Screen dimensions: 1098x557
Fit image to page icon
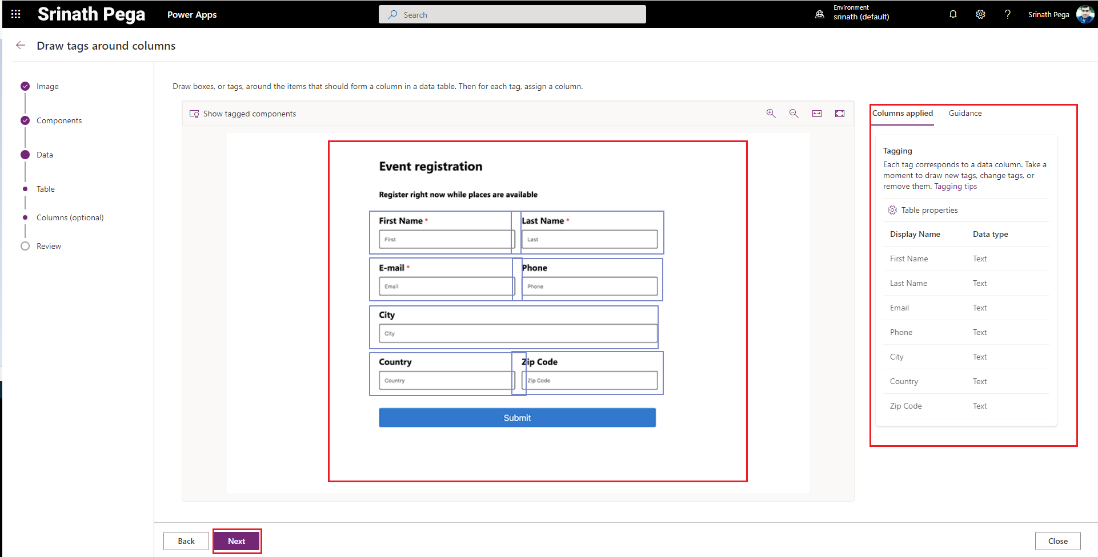pos(840,114)
